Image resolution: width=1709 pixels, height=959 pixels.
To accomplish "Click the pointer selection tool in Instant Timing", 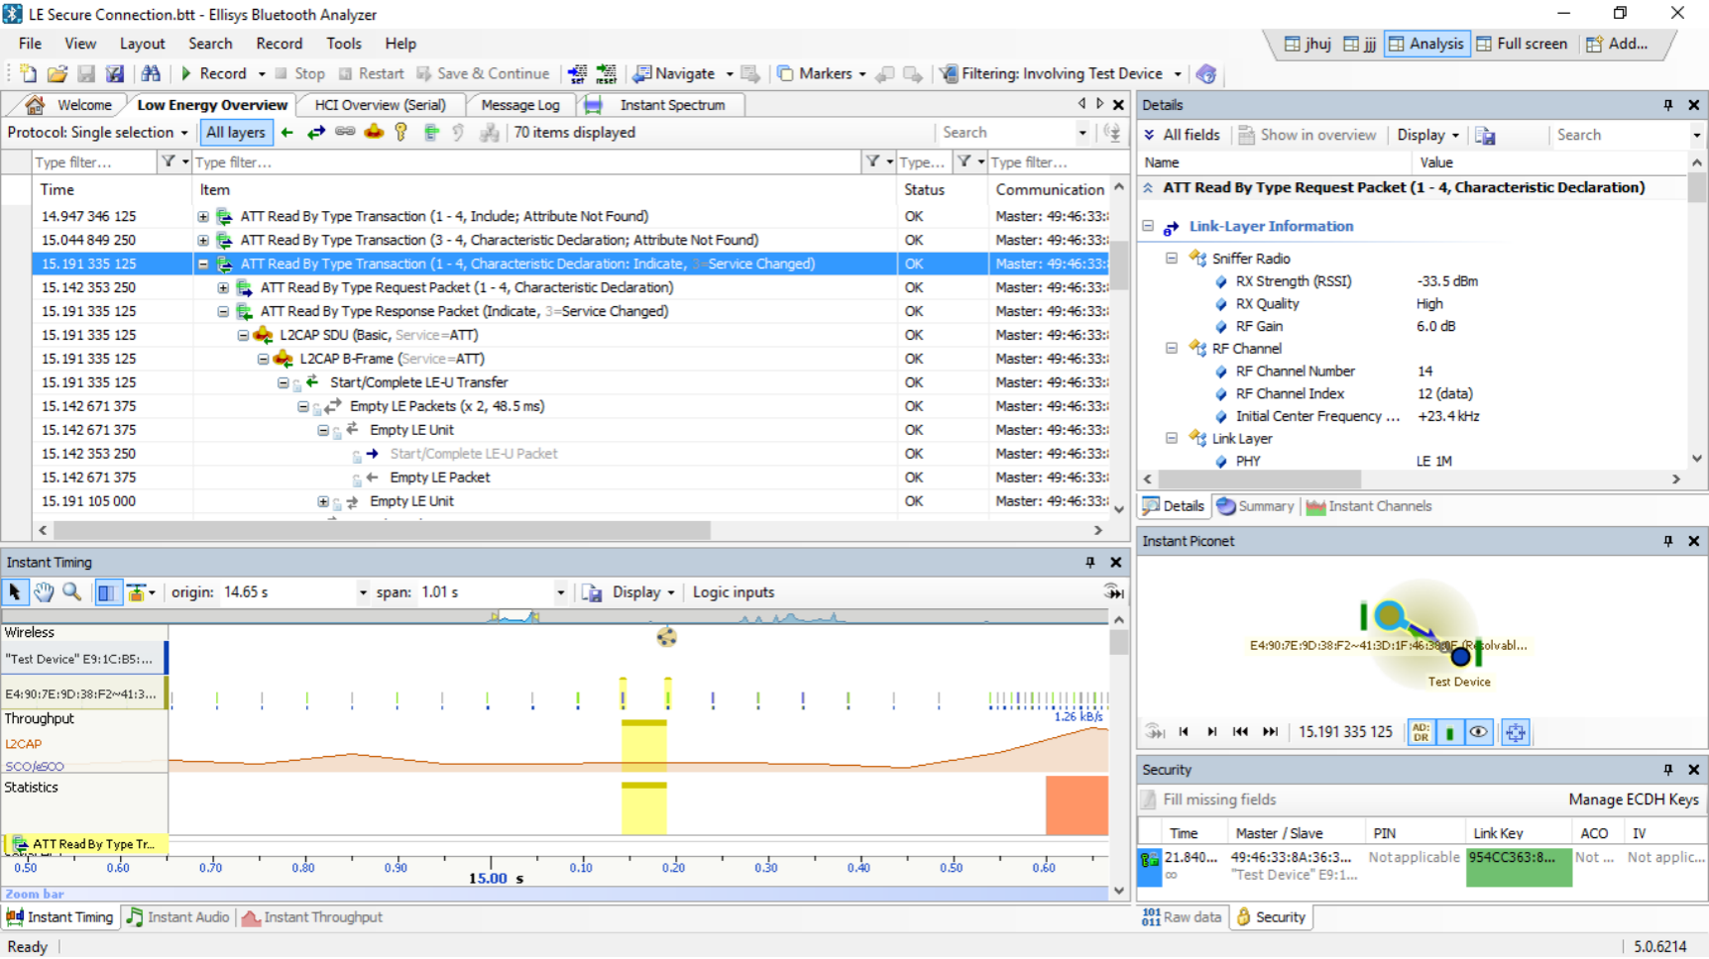I will [x=15, y=592].
